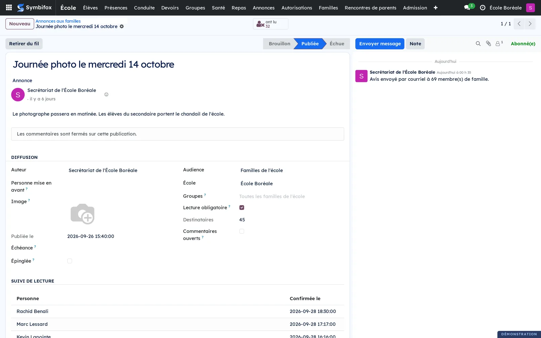Open the user avatar S menu

(x=530, y=7)
